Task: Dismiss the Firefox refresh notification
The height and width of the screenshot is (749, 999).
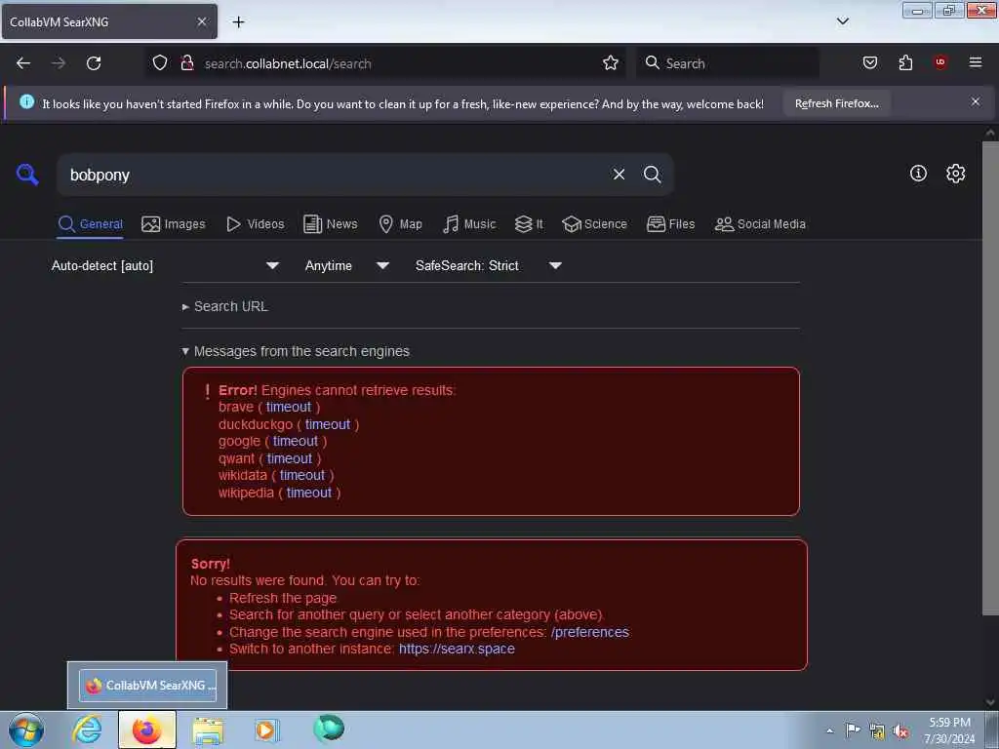Action: pyautogui.click(x=976, y=101)
